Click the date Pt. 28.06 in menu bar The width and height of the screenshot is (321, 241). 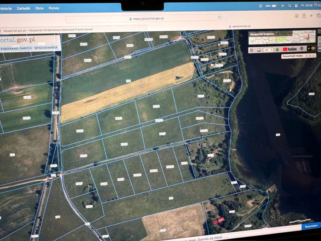pyautogui.click(x=307, y=6)
